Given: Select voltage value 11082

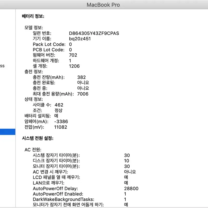Looking at the screenshot, I should coord(61,127).
